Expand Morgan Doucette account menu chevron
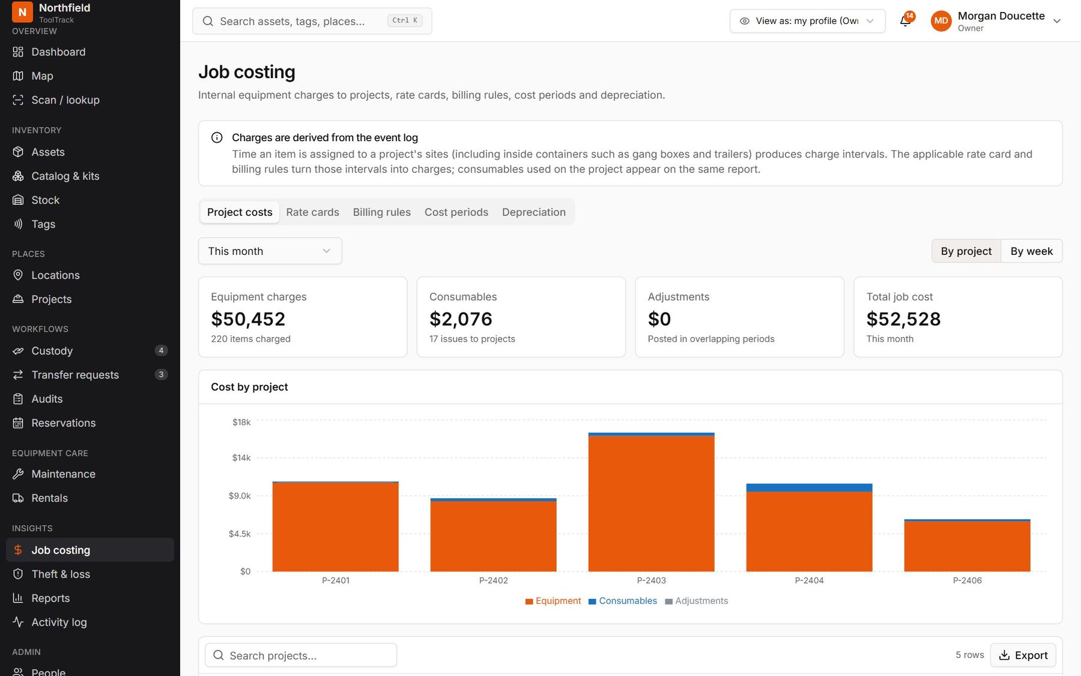This screenshot has width=1081, height=676. click(x=1057, y=21)
